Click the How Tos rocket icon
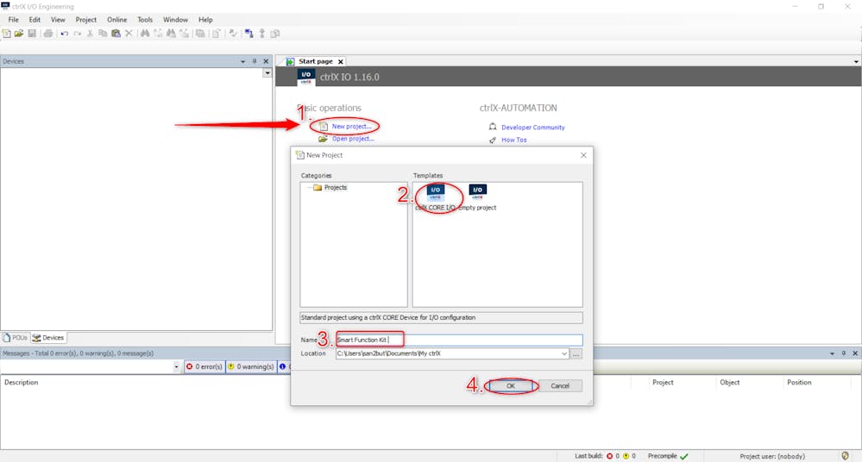 (493, 140)
